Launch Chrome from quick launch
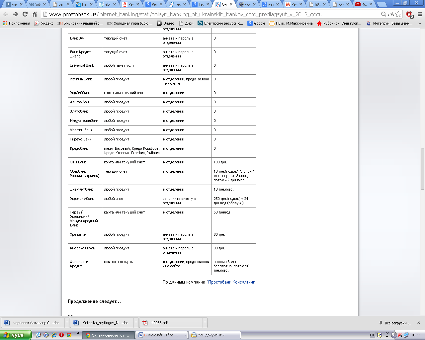Screen dimensions: 425x340 click(x=69, y=335)
